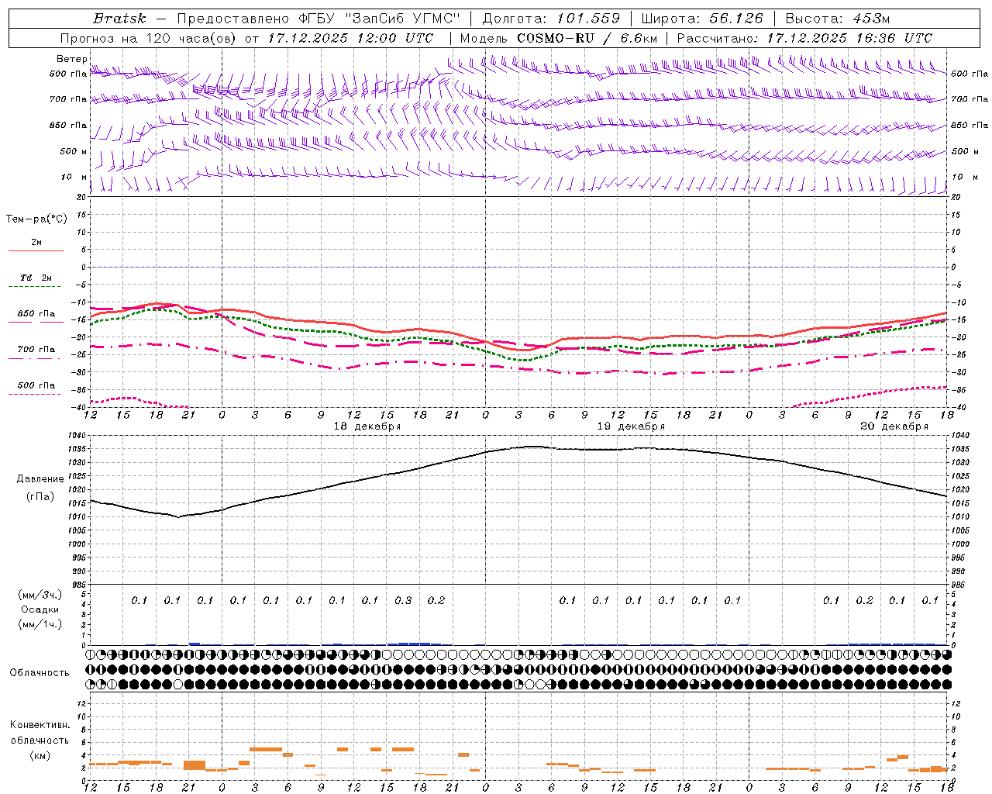Click the "Конвективн." convective cloud label

[x=40, y=725]
